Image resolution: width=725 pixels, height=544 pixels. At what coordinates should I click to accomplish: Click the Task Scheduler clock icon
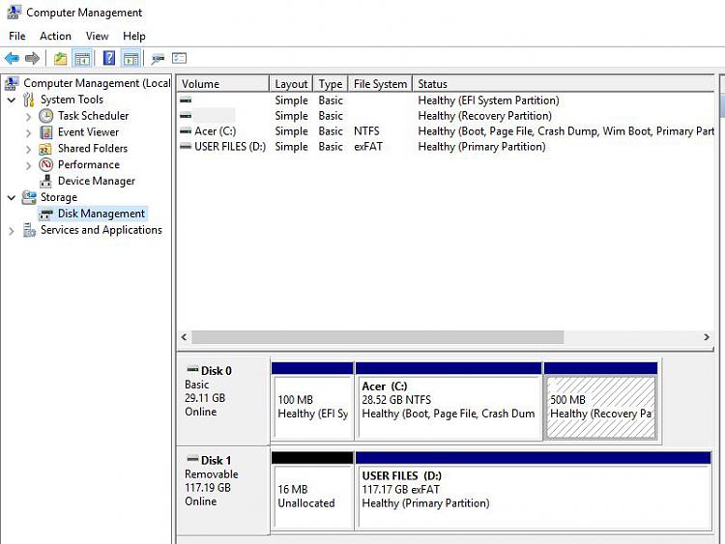46,116
